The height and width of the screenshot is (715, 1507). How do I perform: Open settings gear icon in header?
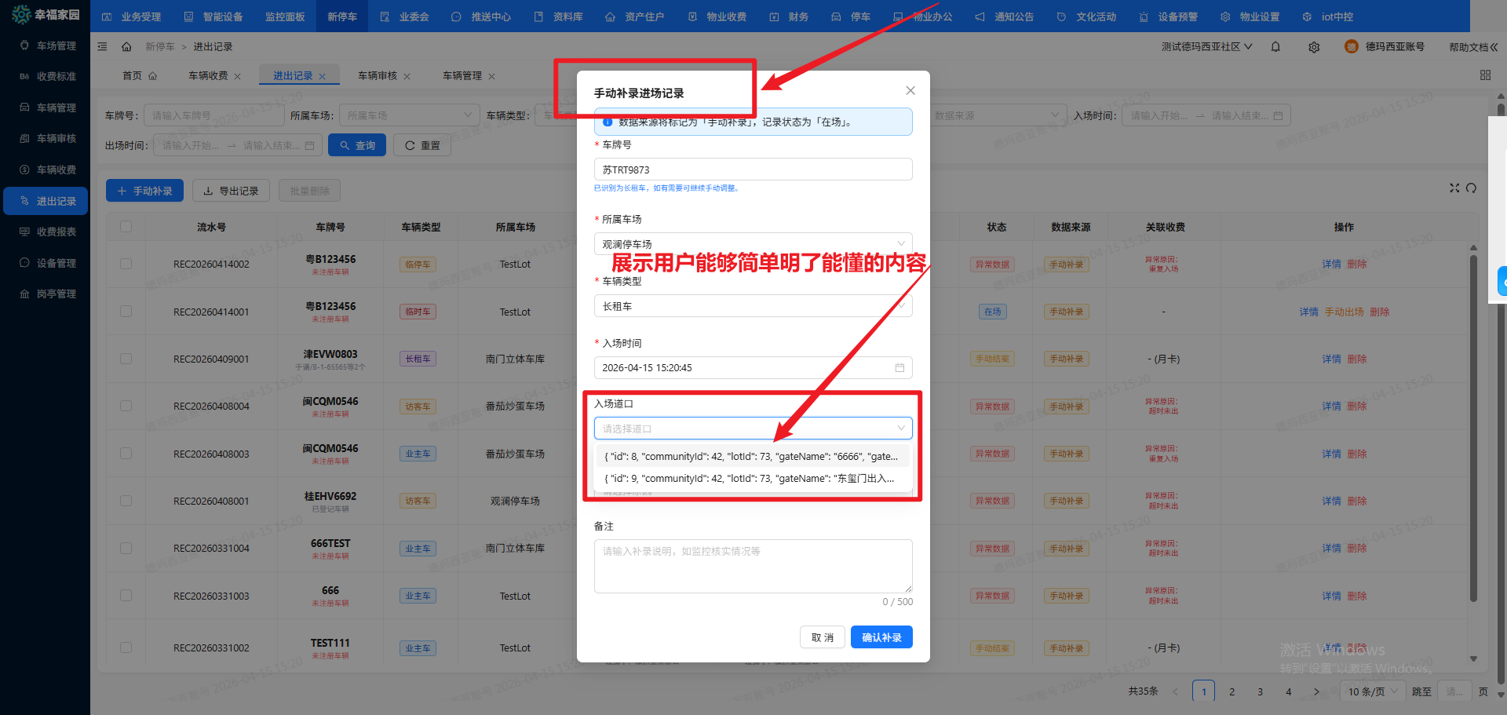[x=1314, y=47]
